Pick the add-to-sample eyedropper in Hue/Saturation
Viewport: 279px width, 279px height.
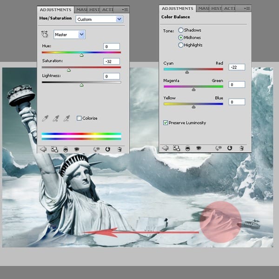(x=56, y=118)
